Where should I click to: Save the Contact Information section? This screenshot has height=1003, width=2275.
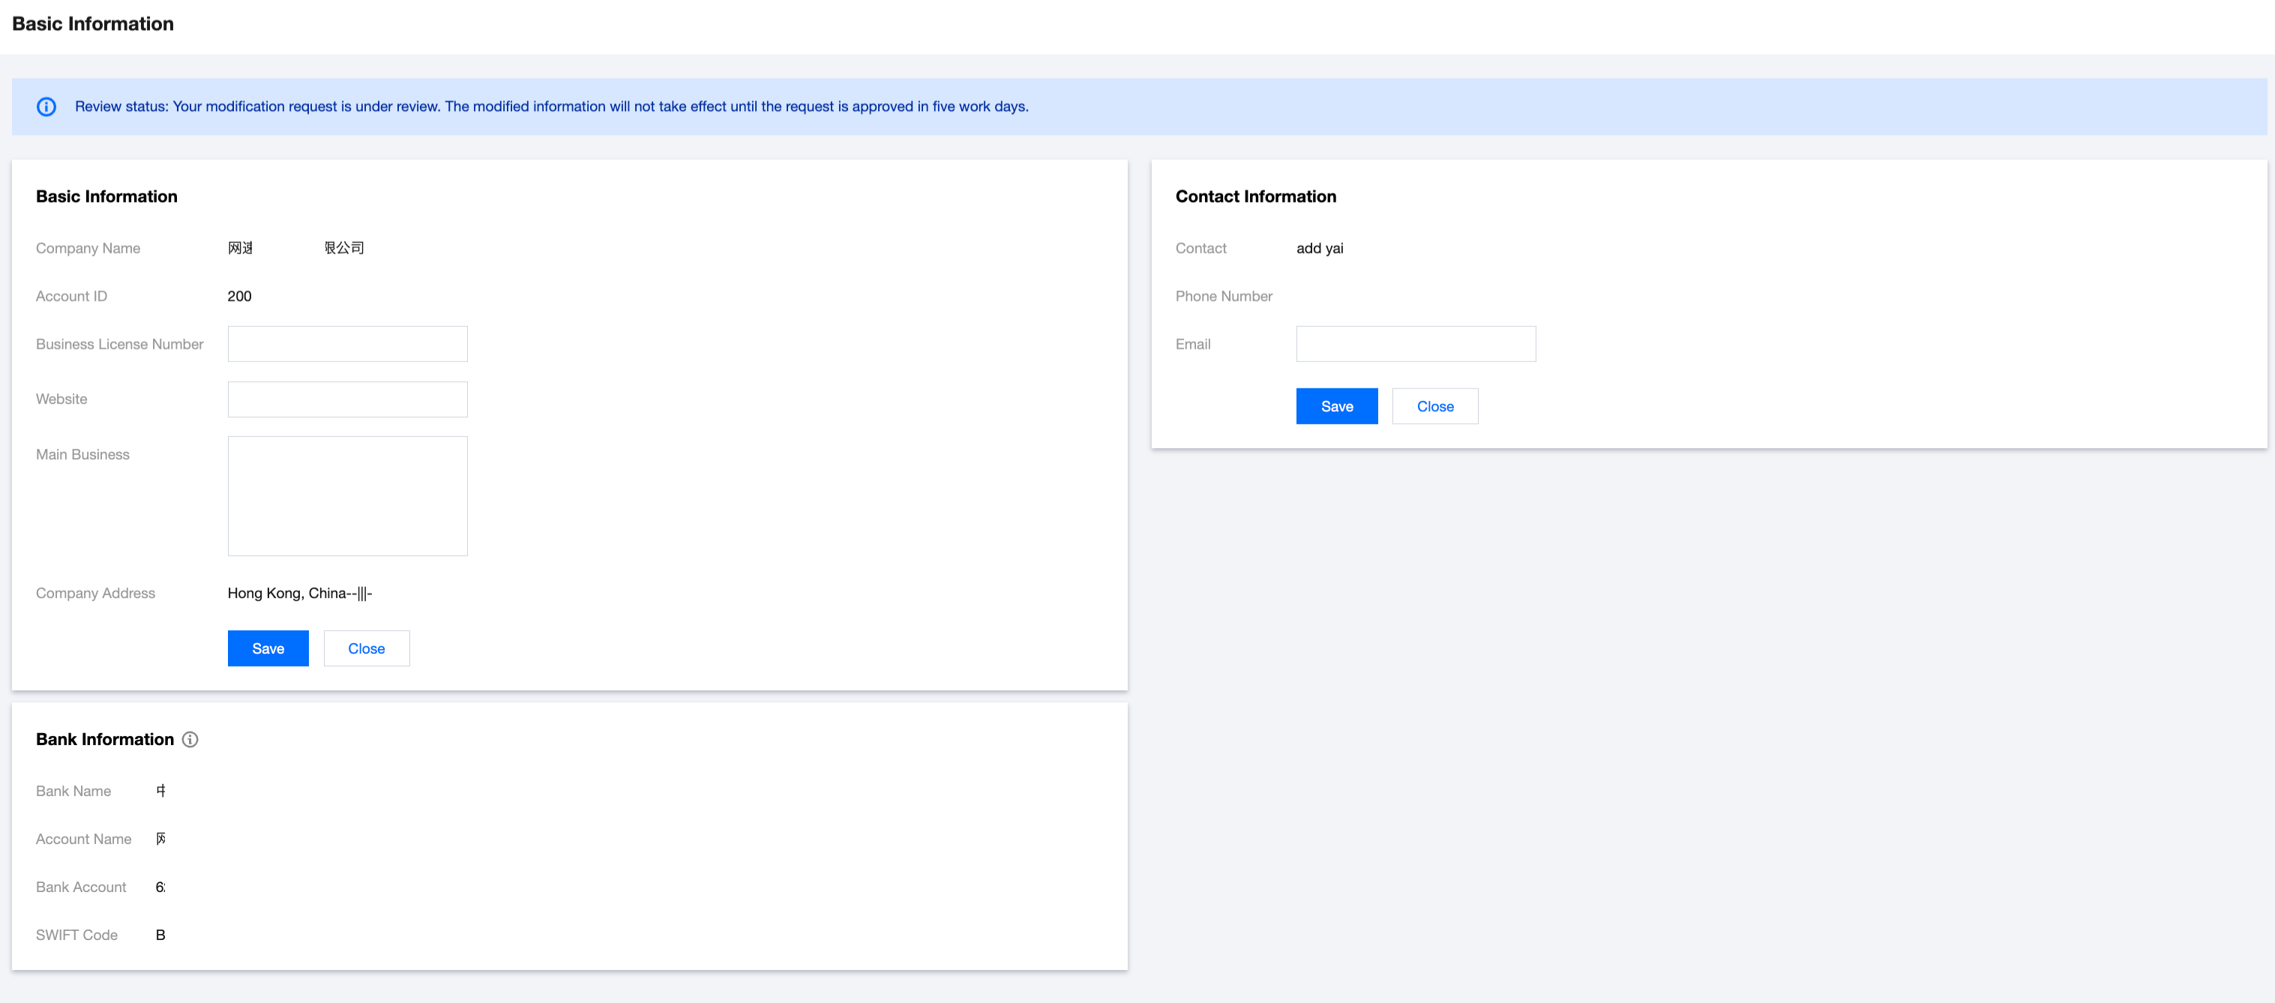pyautogui.click(x=1335, y=406)
